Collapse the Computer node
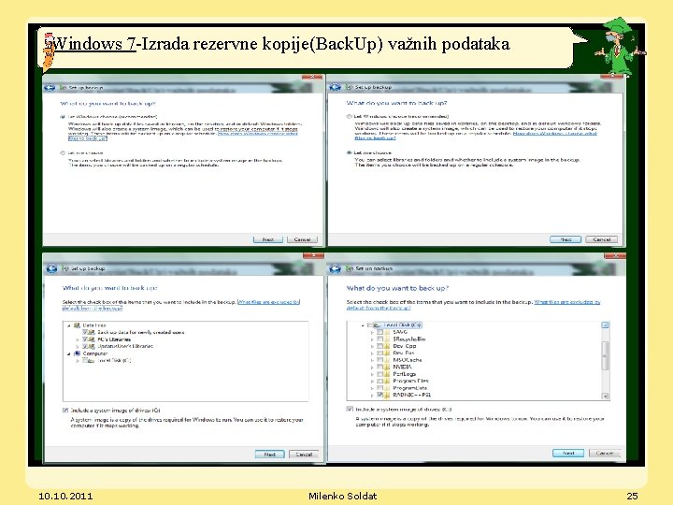 68,353
